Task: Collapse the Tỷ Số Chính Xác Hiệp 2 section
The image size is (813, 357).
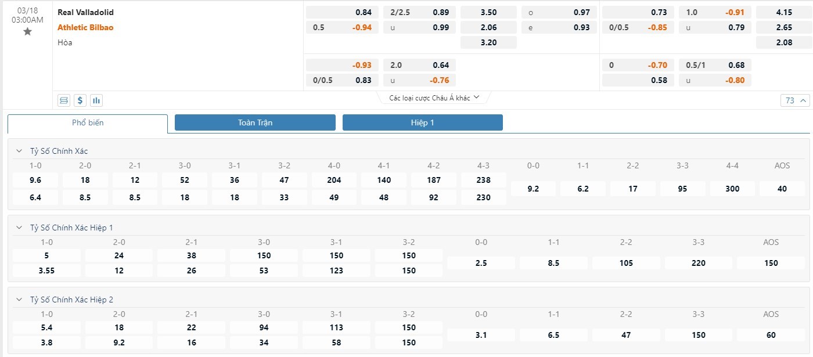Action: pos(19,300)
